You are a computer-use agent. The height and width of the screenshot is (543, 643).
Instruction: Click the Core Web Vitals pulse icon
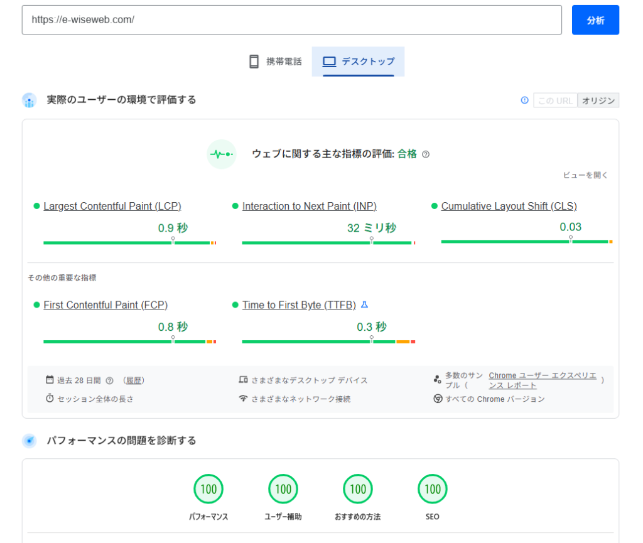pyautogui.click(x=222, y=154)
